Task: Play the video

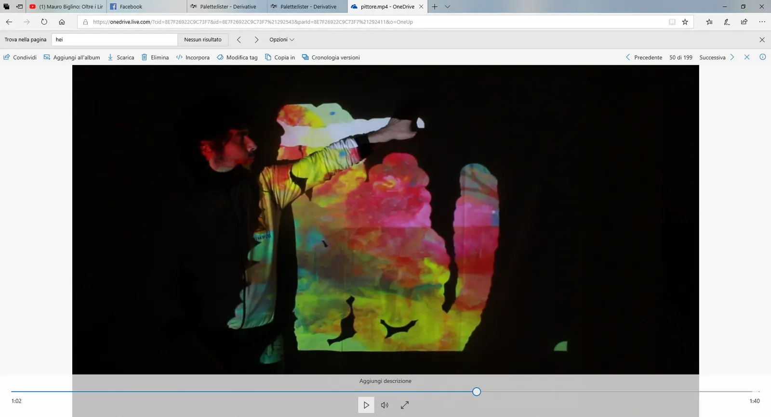Action: 366,405
